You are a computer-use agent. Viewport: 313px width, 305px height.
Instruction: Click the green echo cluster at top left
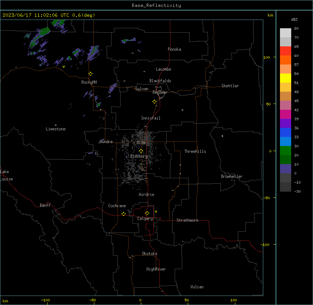(x=44, y=31)
